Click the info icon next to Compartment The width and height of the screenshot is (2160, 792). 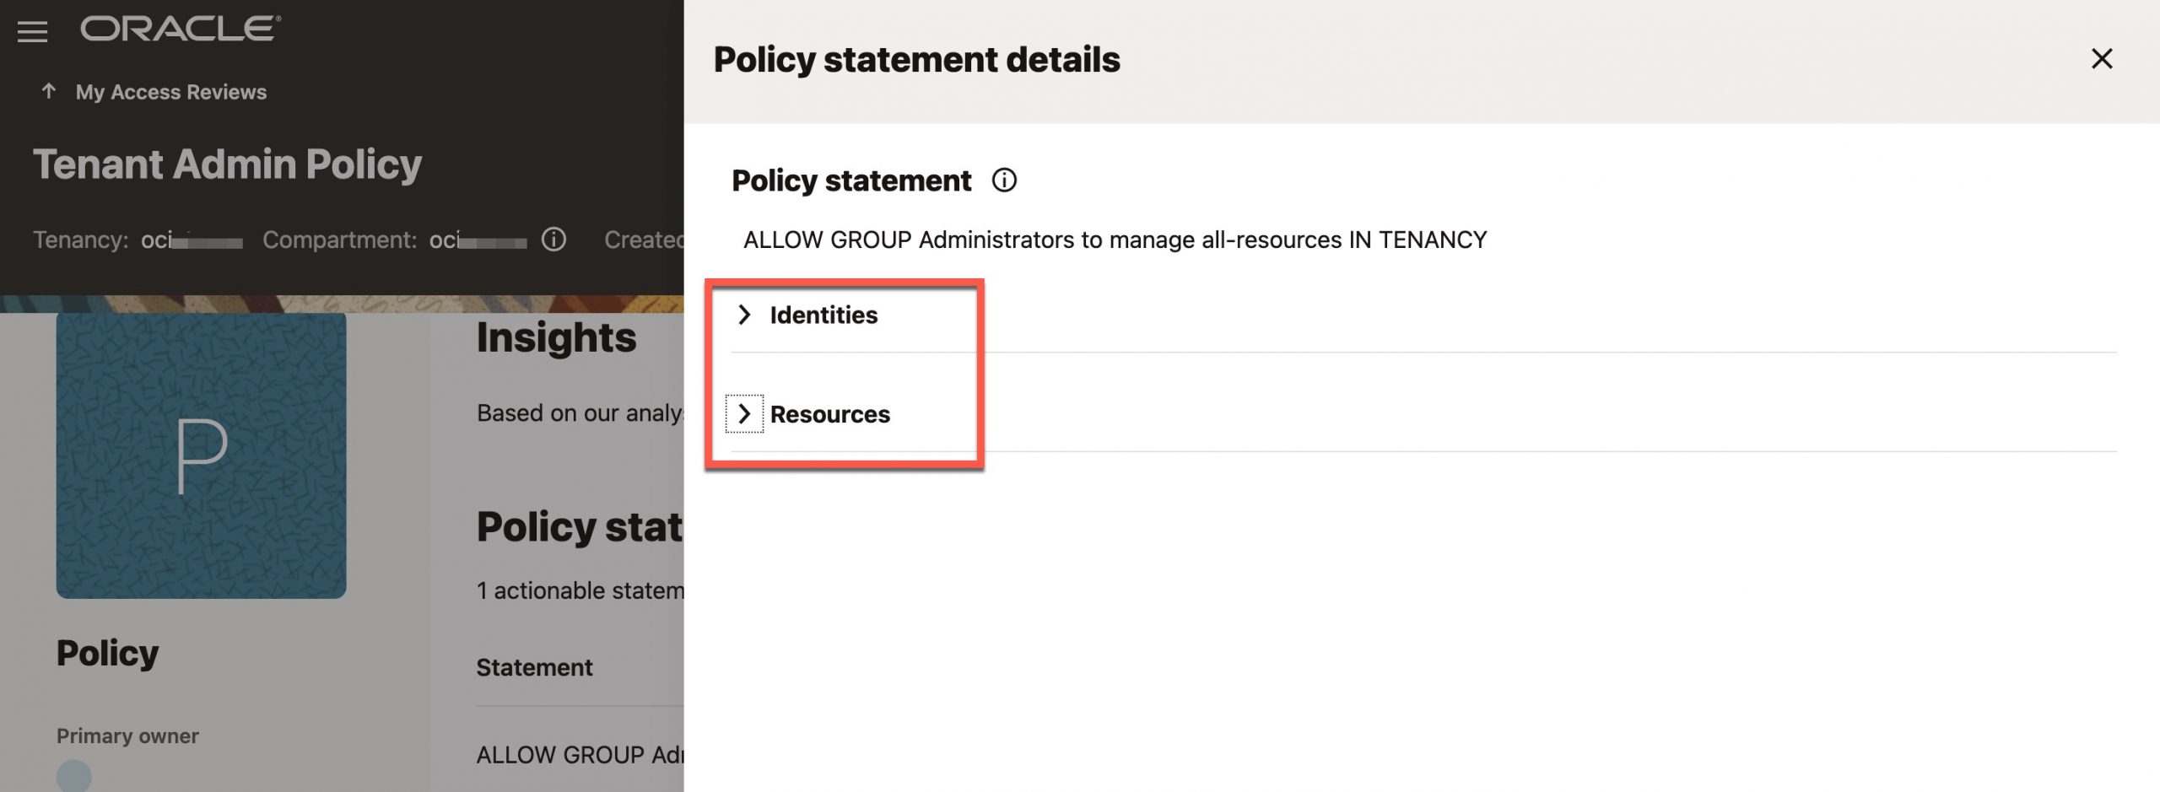(x=553, y=240)
